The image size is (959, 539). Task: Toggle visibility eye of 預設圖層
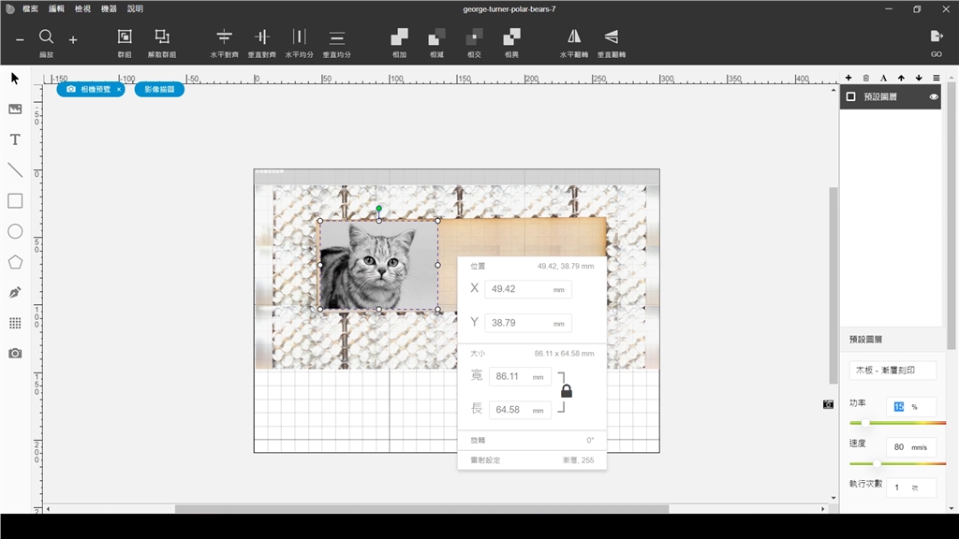[934, 96]
